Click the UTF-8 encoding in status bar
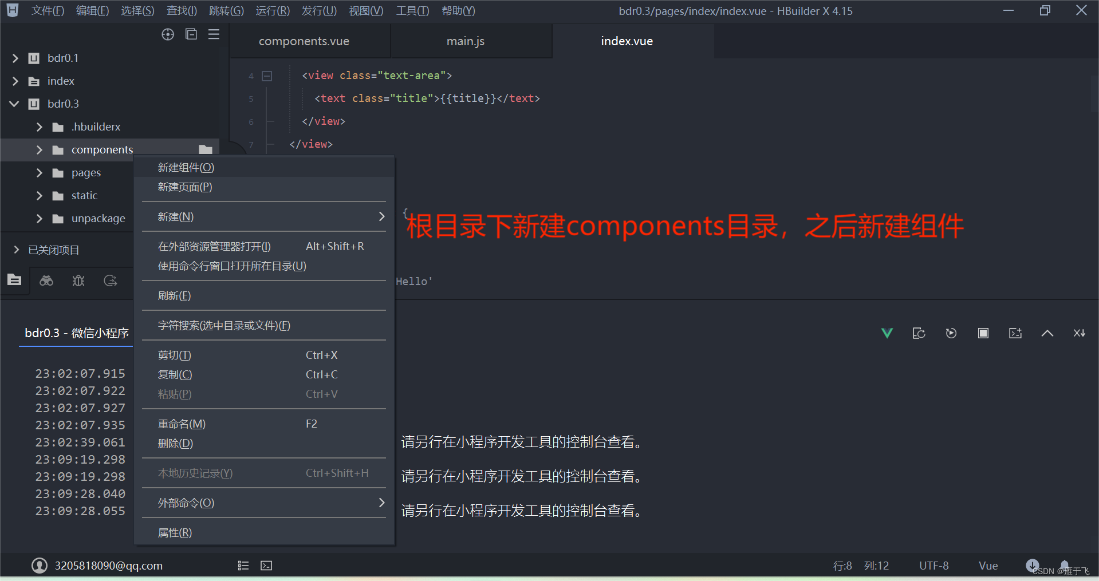The image size is (1099, 581). (x=934, y=566)
